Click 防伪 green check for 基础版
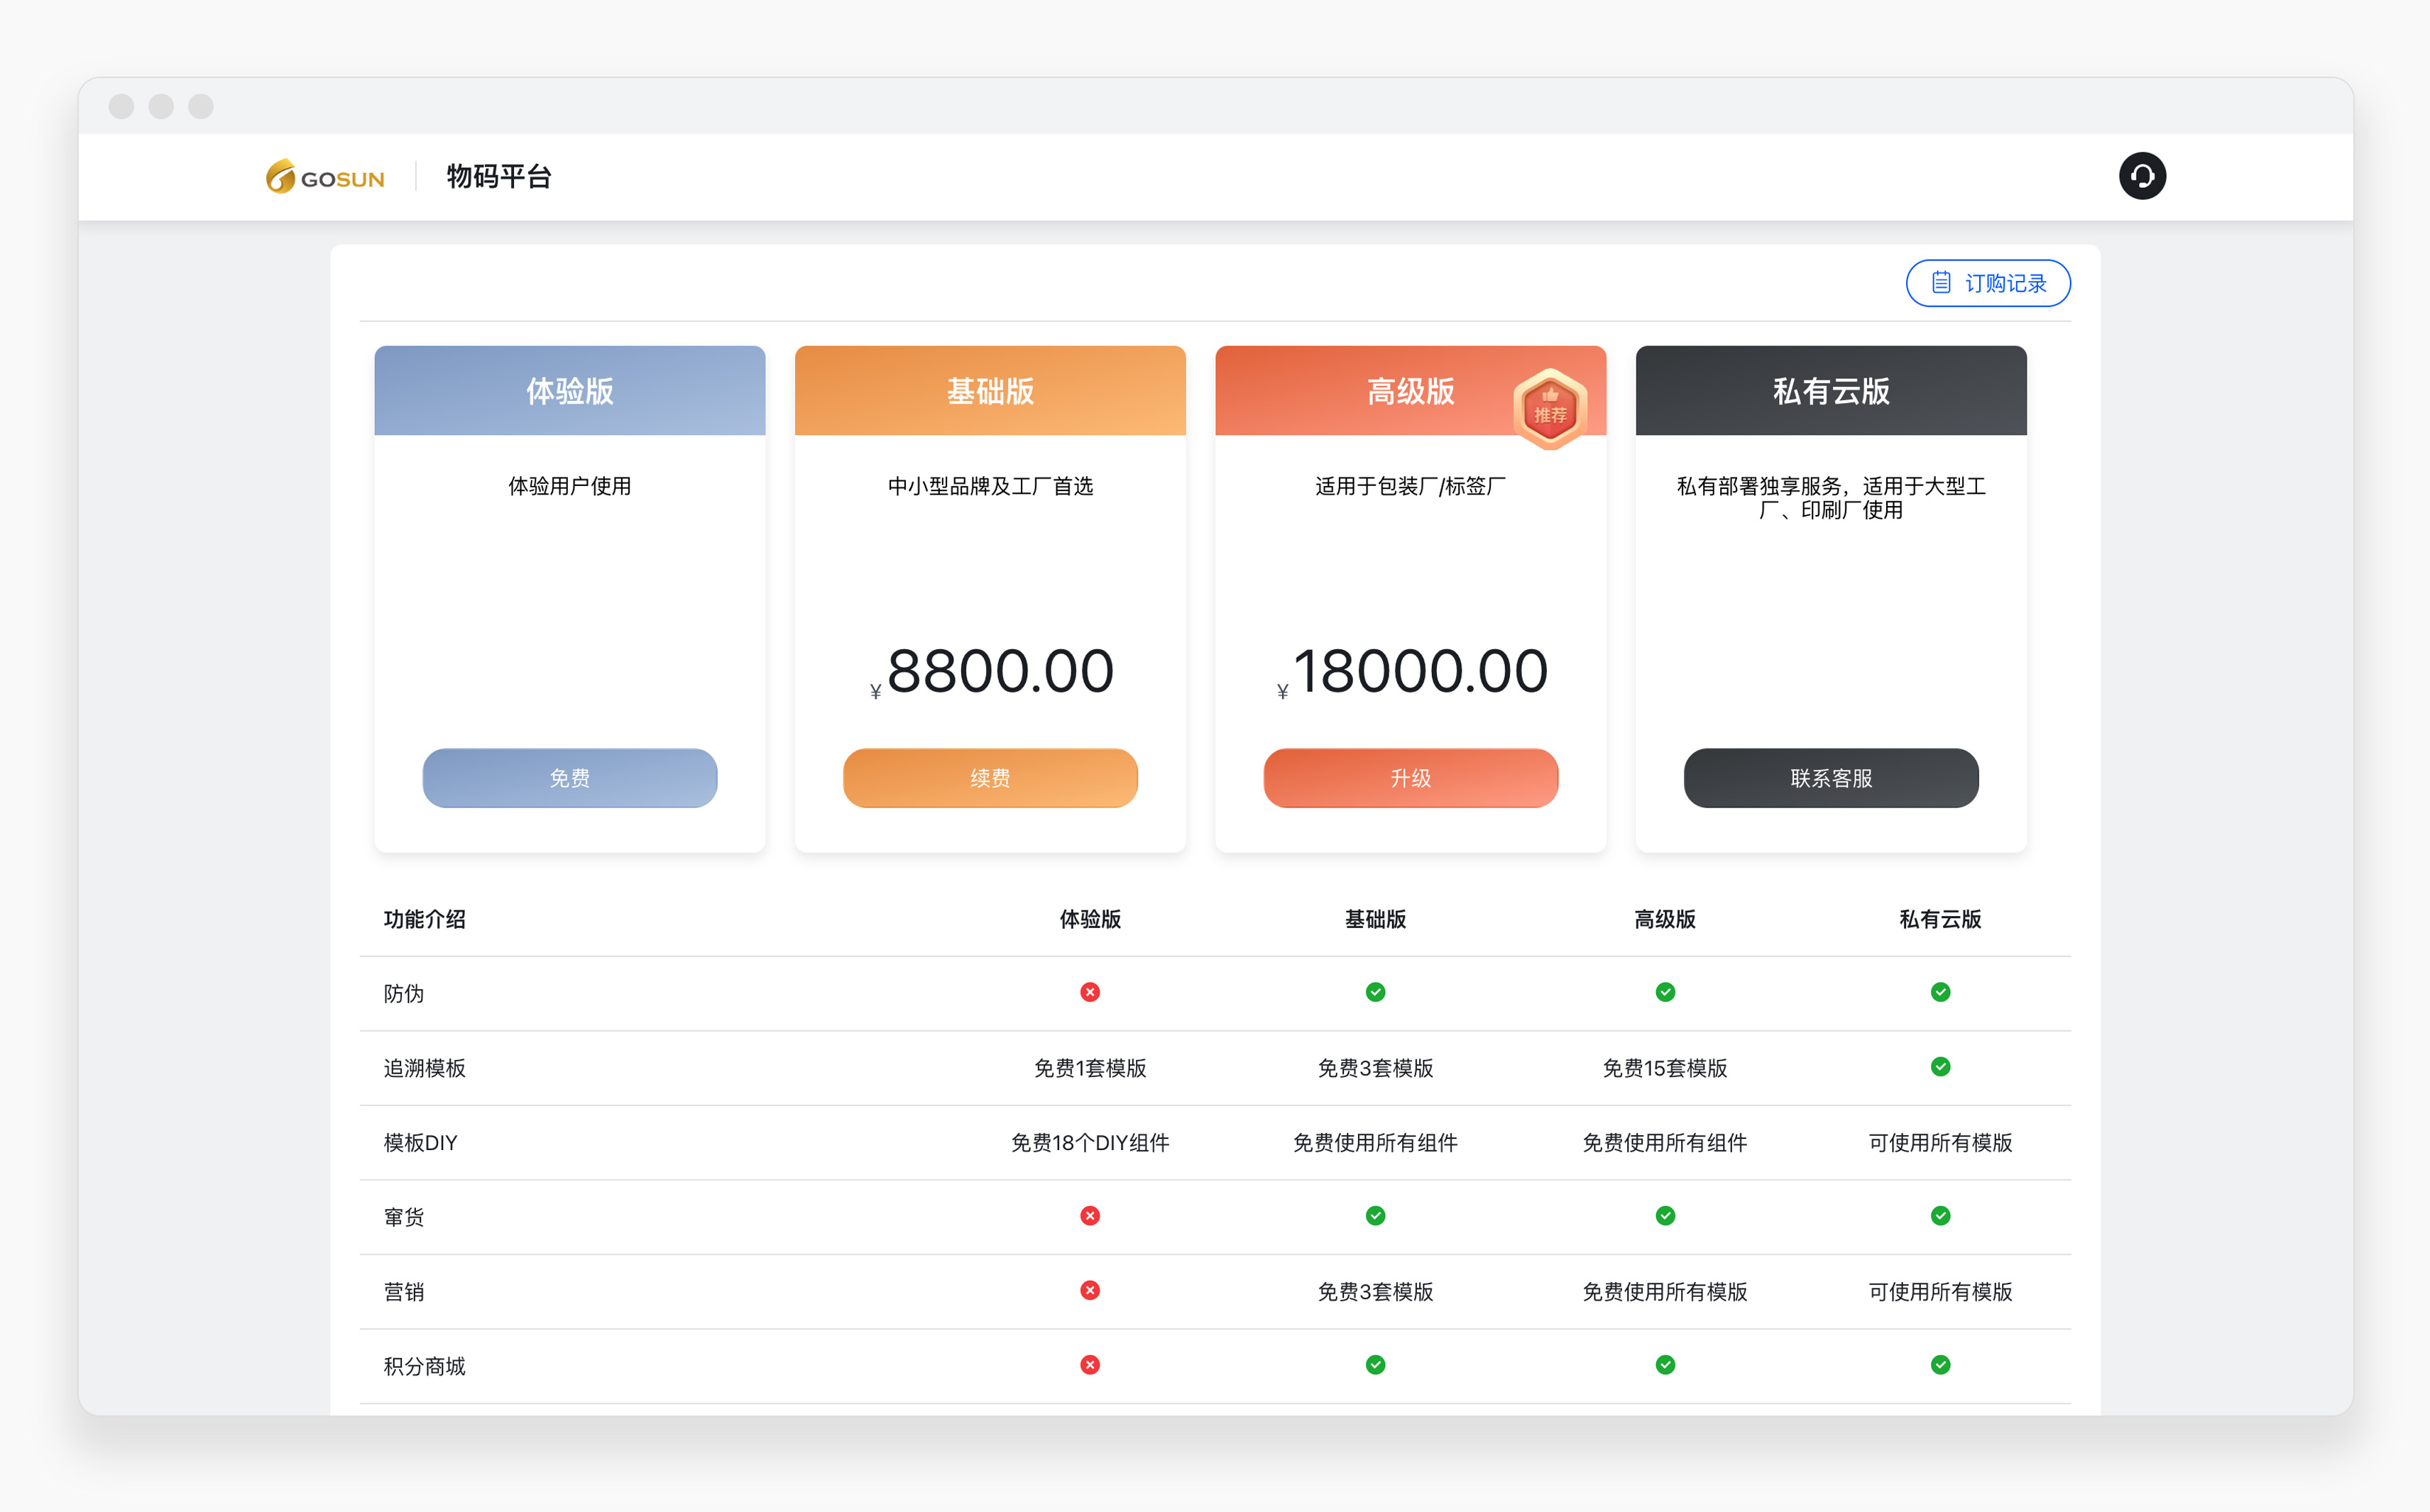This screenshot has height=1512, width=2430. coord(1374,992)
